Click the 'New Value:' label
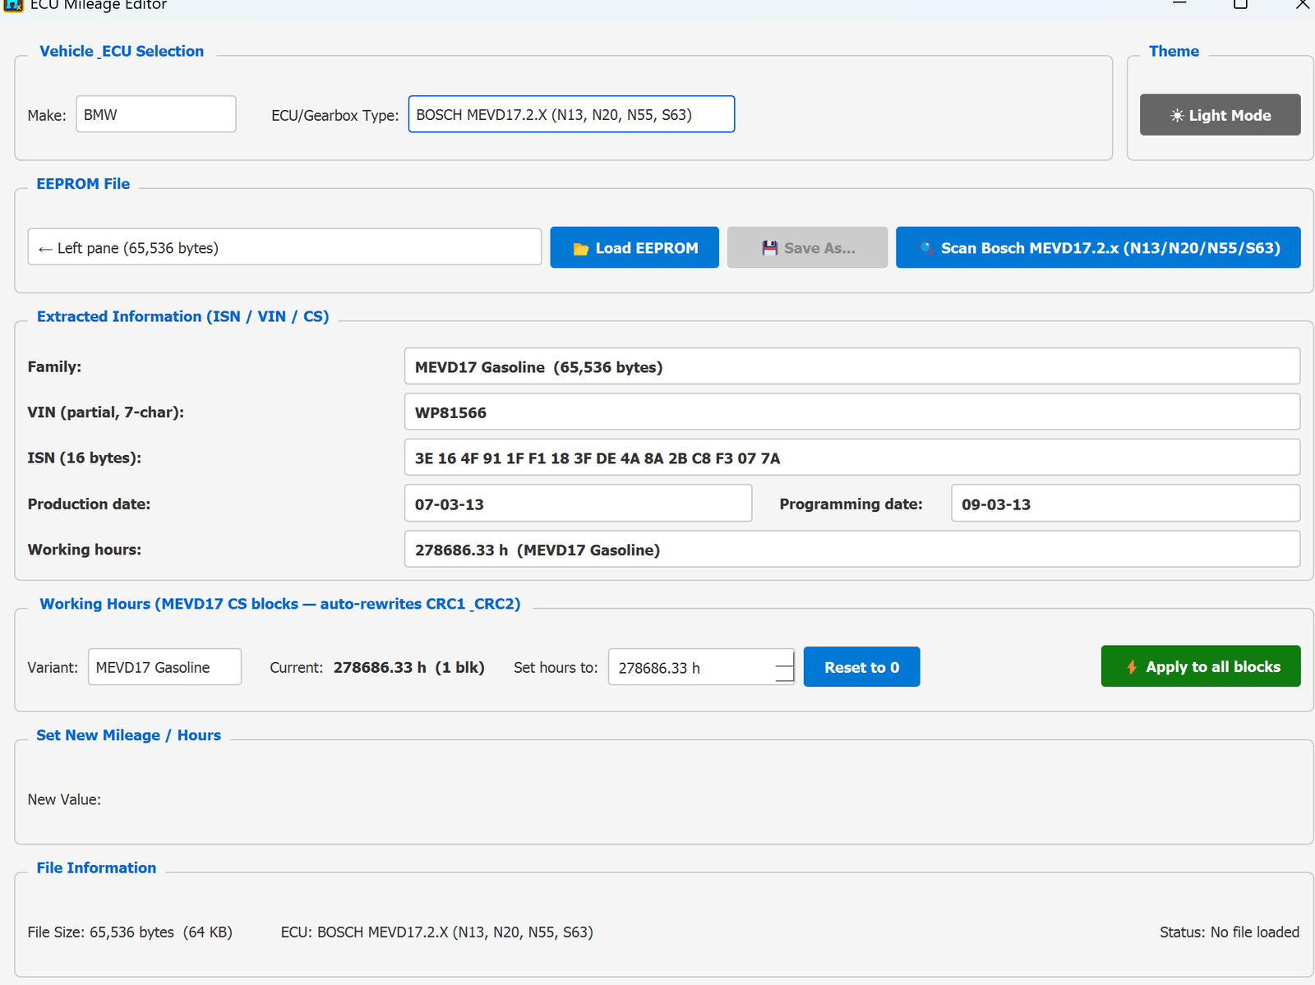This screenshot has width=1315, height=985. coord(64,799)
